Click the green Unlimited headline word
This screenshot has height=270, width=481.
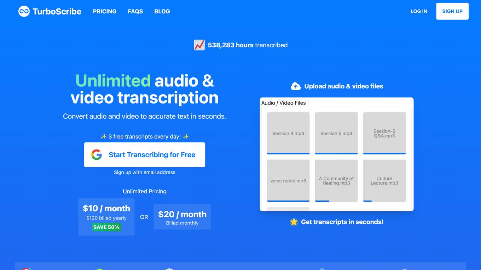(x=113, y=81)
